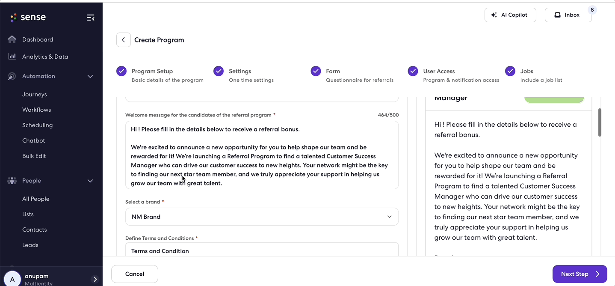Click the preview panel scrollbar
The height and width of the screenshot is (286, 615).
point(600,122)
